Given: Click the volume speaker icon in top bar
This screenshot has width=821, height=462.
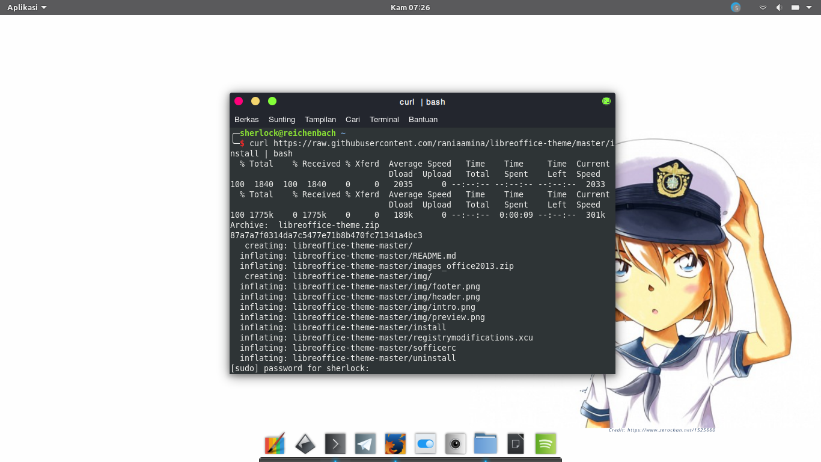Looking at the screenshot, I should coord(779,8).
